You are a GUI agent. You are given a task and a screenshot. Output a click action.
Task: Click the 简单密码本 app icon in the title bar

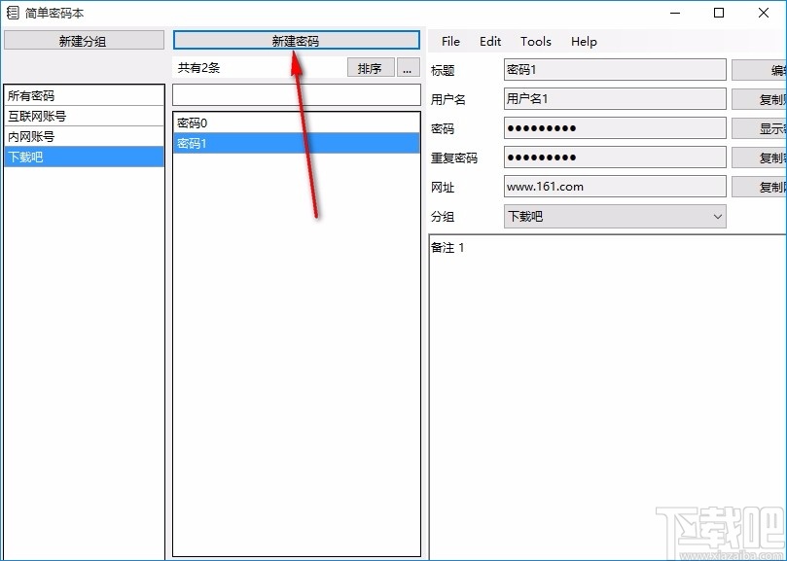pyautogui.click(x=13, y=13)
